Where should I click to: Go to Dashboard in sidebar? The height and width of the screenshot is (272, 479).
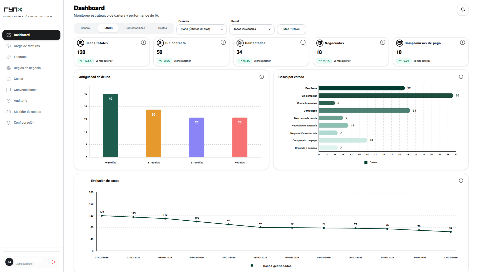tap(31, 35)
